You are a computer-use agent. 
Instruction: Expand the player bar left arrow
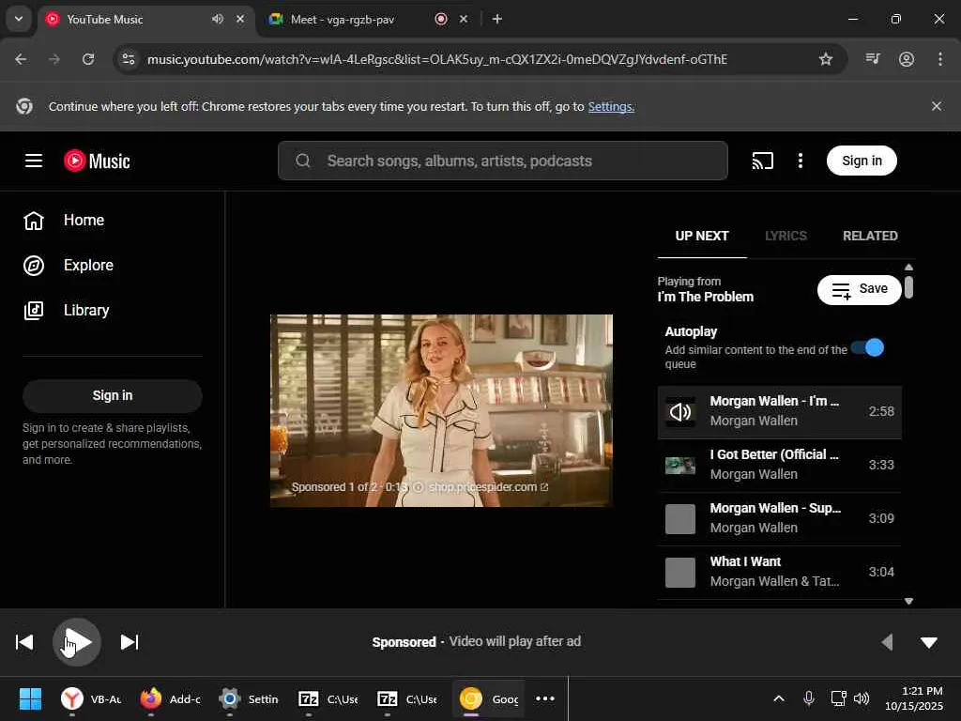887,642
